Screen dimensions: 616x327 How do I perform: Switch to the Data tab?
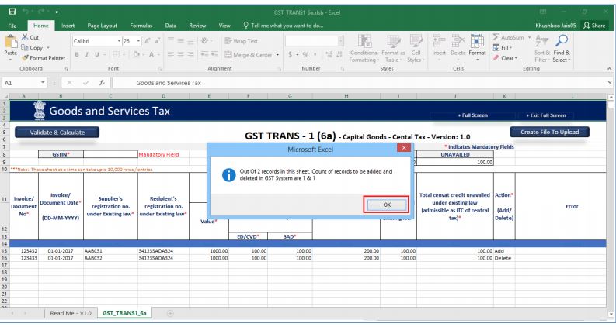pos(170,26)
